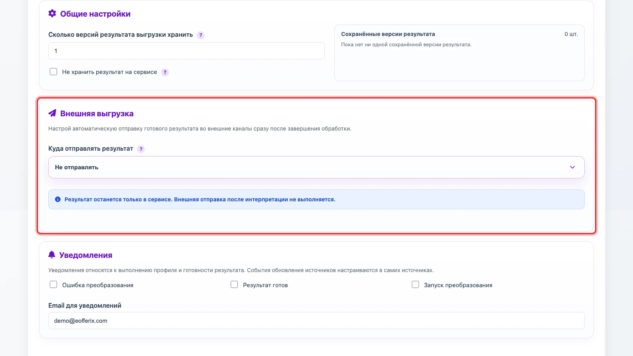Check the Ошибка преобразования notification box
Screen dimensions: 633x356
coord(53,284)
